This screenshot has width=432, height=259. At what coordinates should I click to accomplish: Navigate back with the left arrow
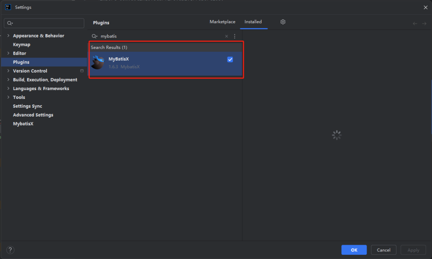(x=415, y=24)
